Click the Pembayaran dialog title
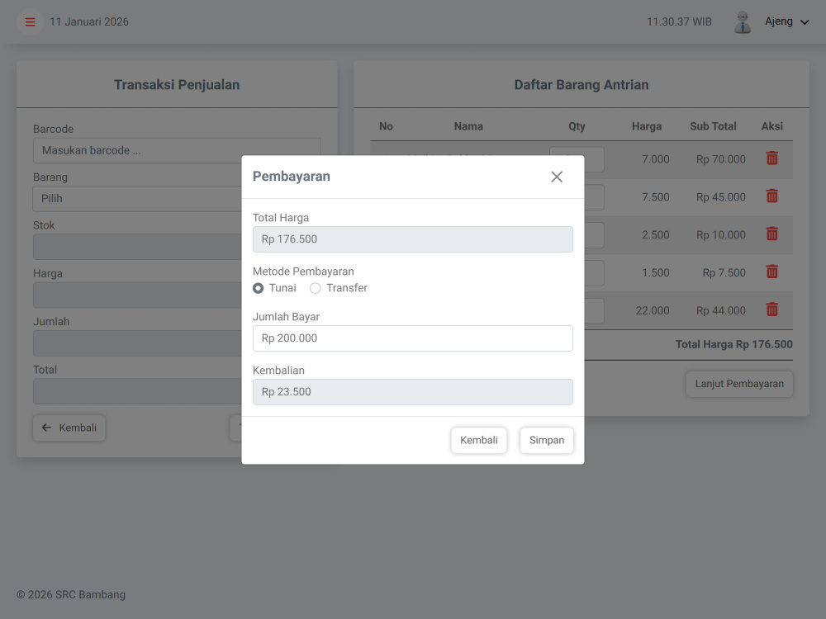This screenshot has width=826, height=619. pos(292,177)
